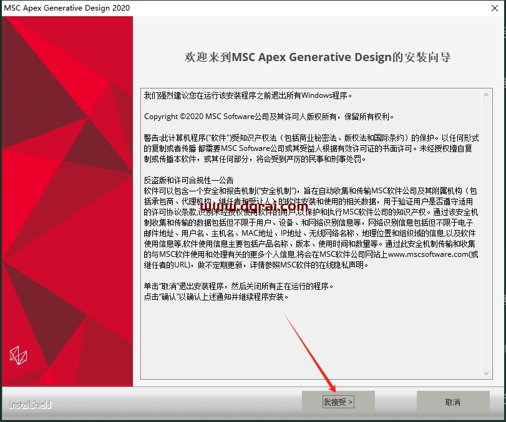Click the 取消 button
Screen dimensions: 506x422
tap(453, 401)
